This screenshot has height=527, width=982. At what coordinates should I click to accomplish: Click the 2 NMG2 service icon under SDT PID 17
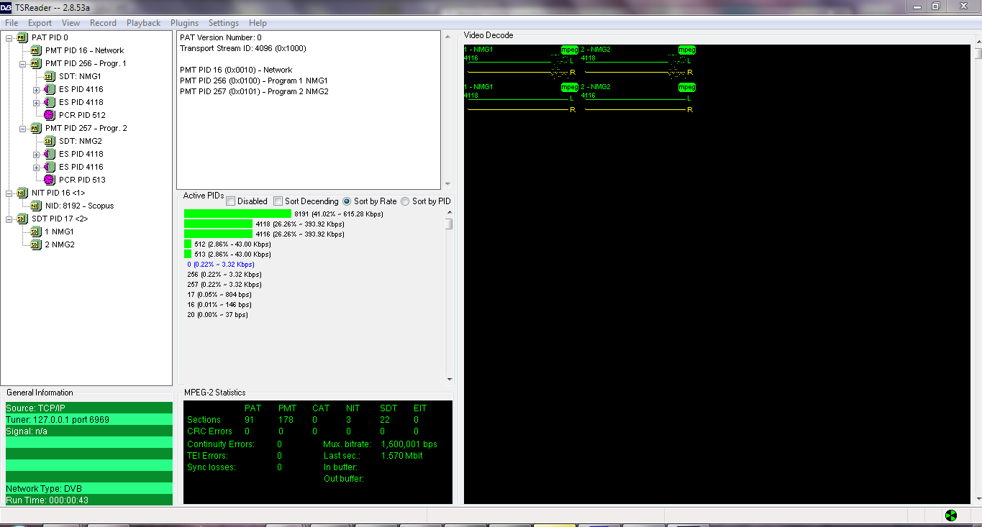click(35, 244)
